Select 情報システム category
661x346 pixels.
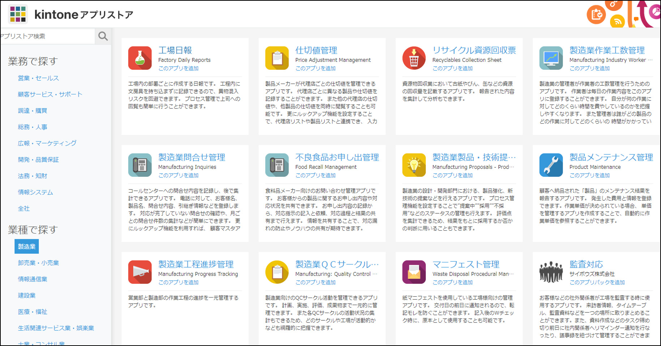(35, 192)
